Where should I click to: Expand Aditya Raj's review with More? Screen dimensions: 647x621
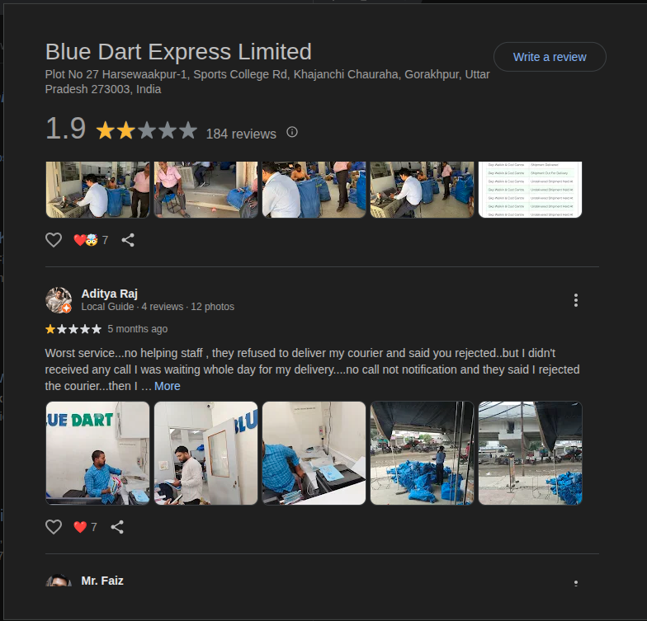[x=167, y=386]
